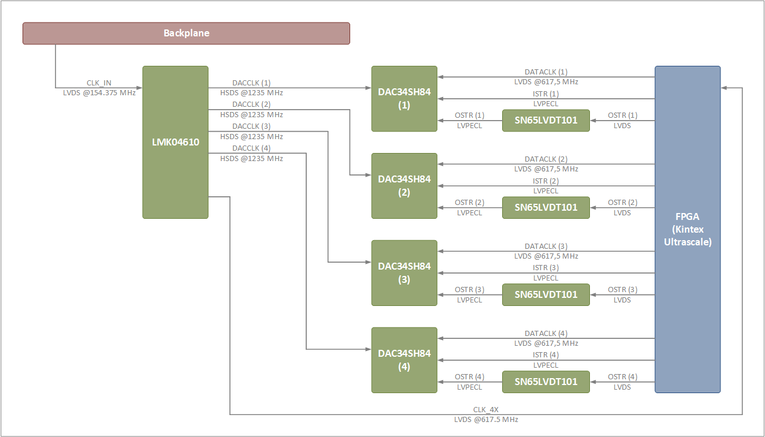Image resolution: width=765 pixels, height=437 pixels.
Task: Click the LMK04610 clock chip block
Action: pos(175,142)
